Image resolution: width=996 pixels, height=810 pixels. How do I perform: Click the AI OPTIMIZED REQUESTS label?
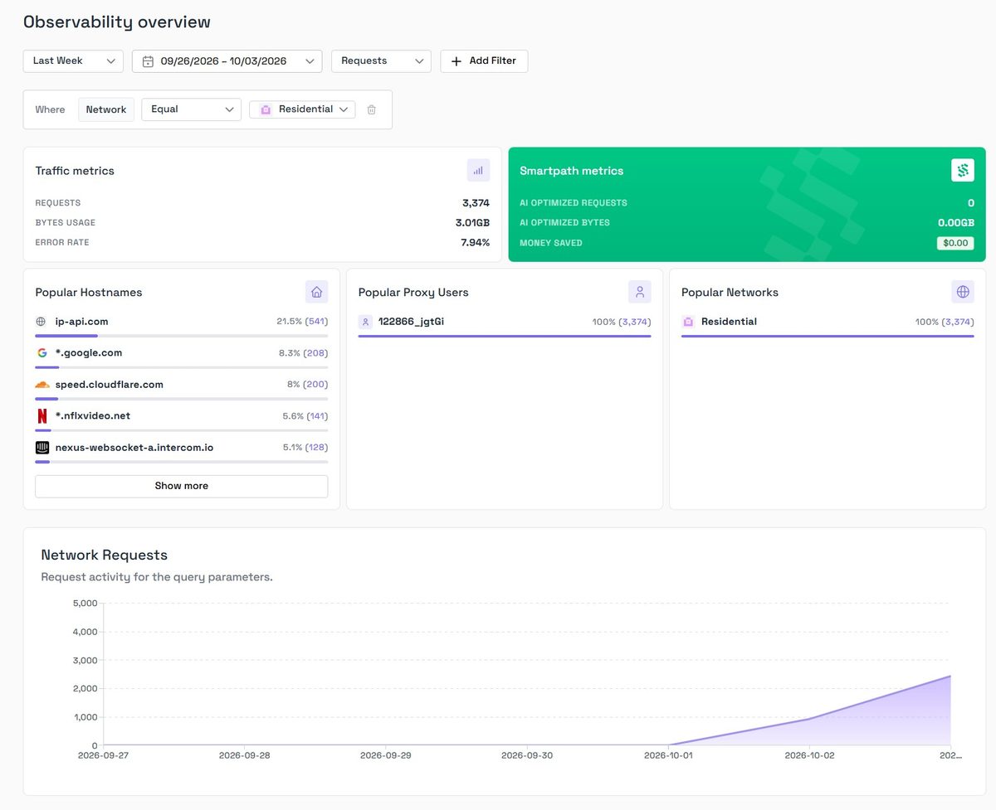coord(574,203)
